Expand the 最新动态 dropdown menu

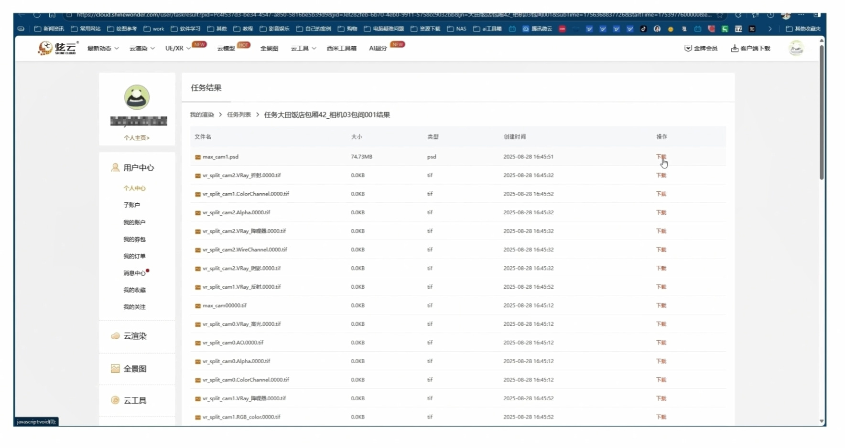pyautogui.click(x=103, y=48)
